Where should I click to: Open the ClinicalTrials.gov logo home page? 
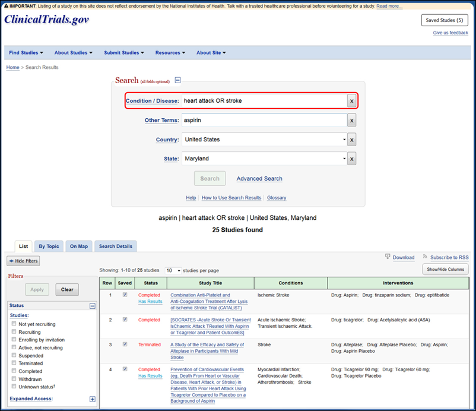pyautogui.click(x=46, y=20)
